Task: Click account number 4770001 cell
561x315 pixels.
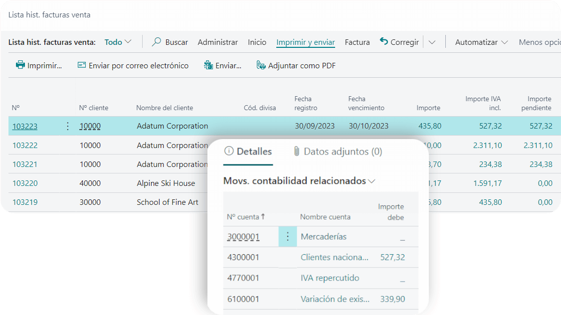Action: point(243,278)
